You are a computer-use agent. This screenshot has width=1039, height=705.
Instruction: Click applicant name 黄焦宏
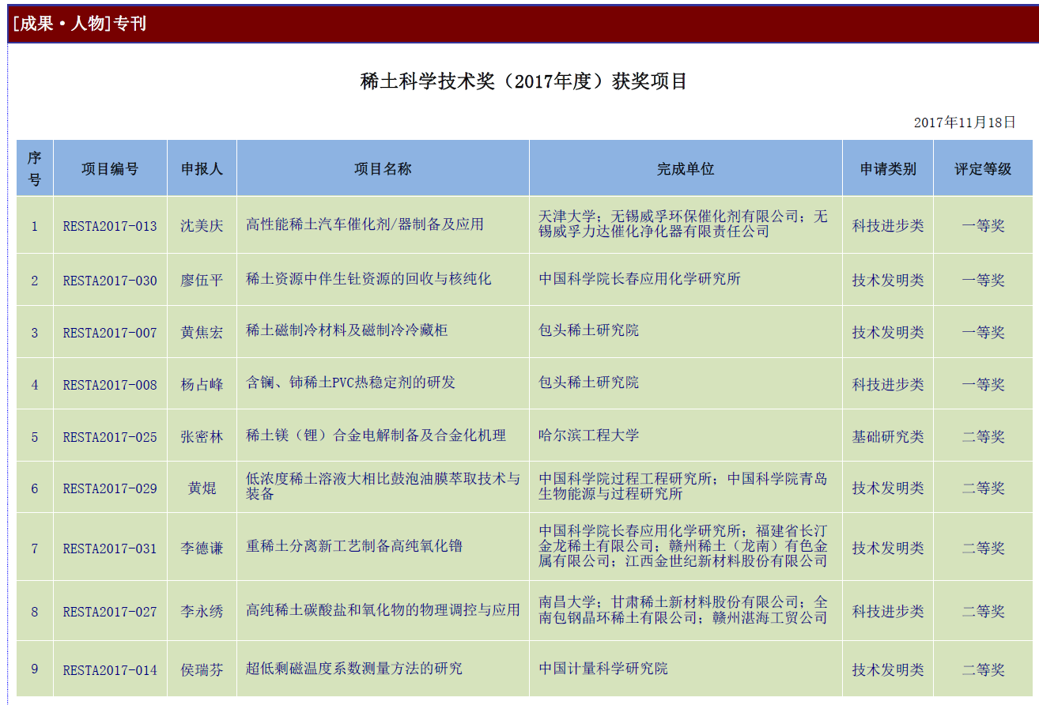202,333
